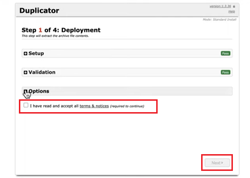Open the Help link
Image resolution: width=250 pixels, height=178 pixels.
pyautogui.click(x=231, y=12)
